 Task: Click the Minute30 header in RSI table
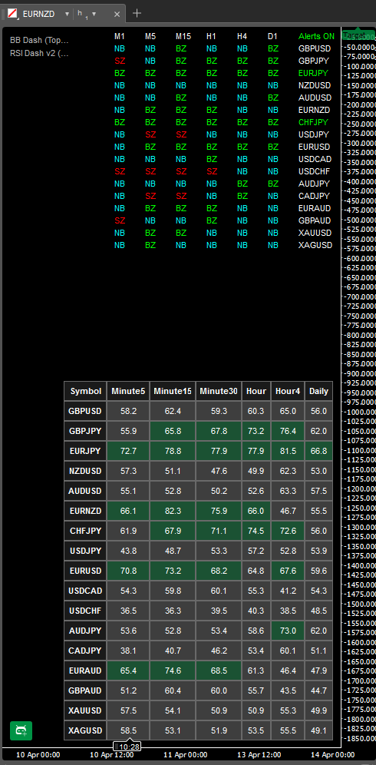219,391
